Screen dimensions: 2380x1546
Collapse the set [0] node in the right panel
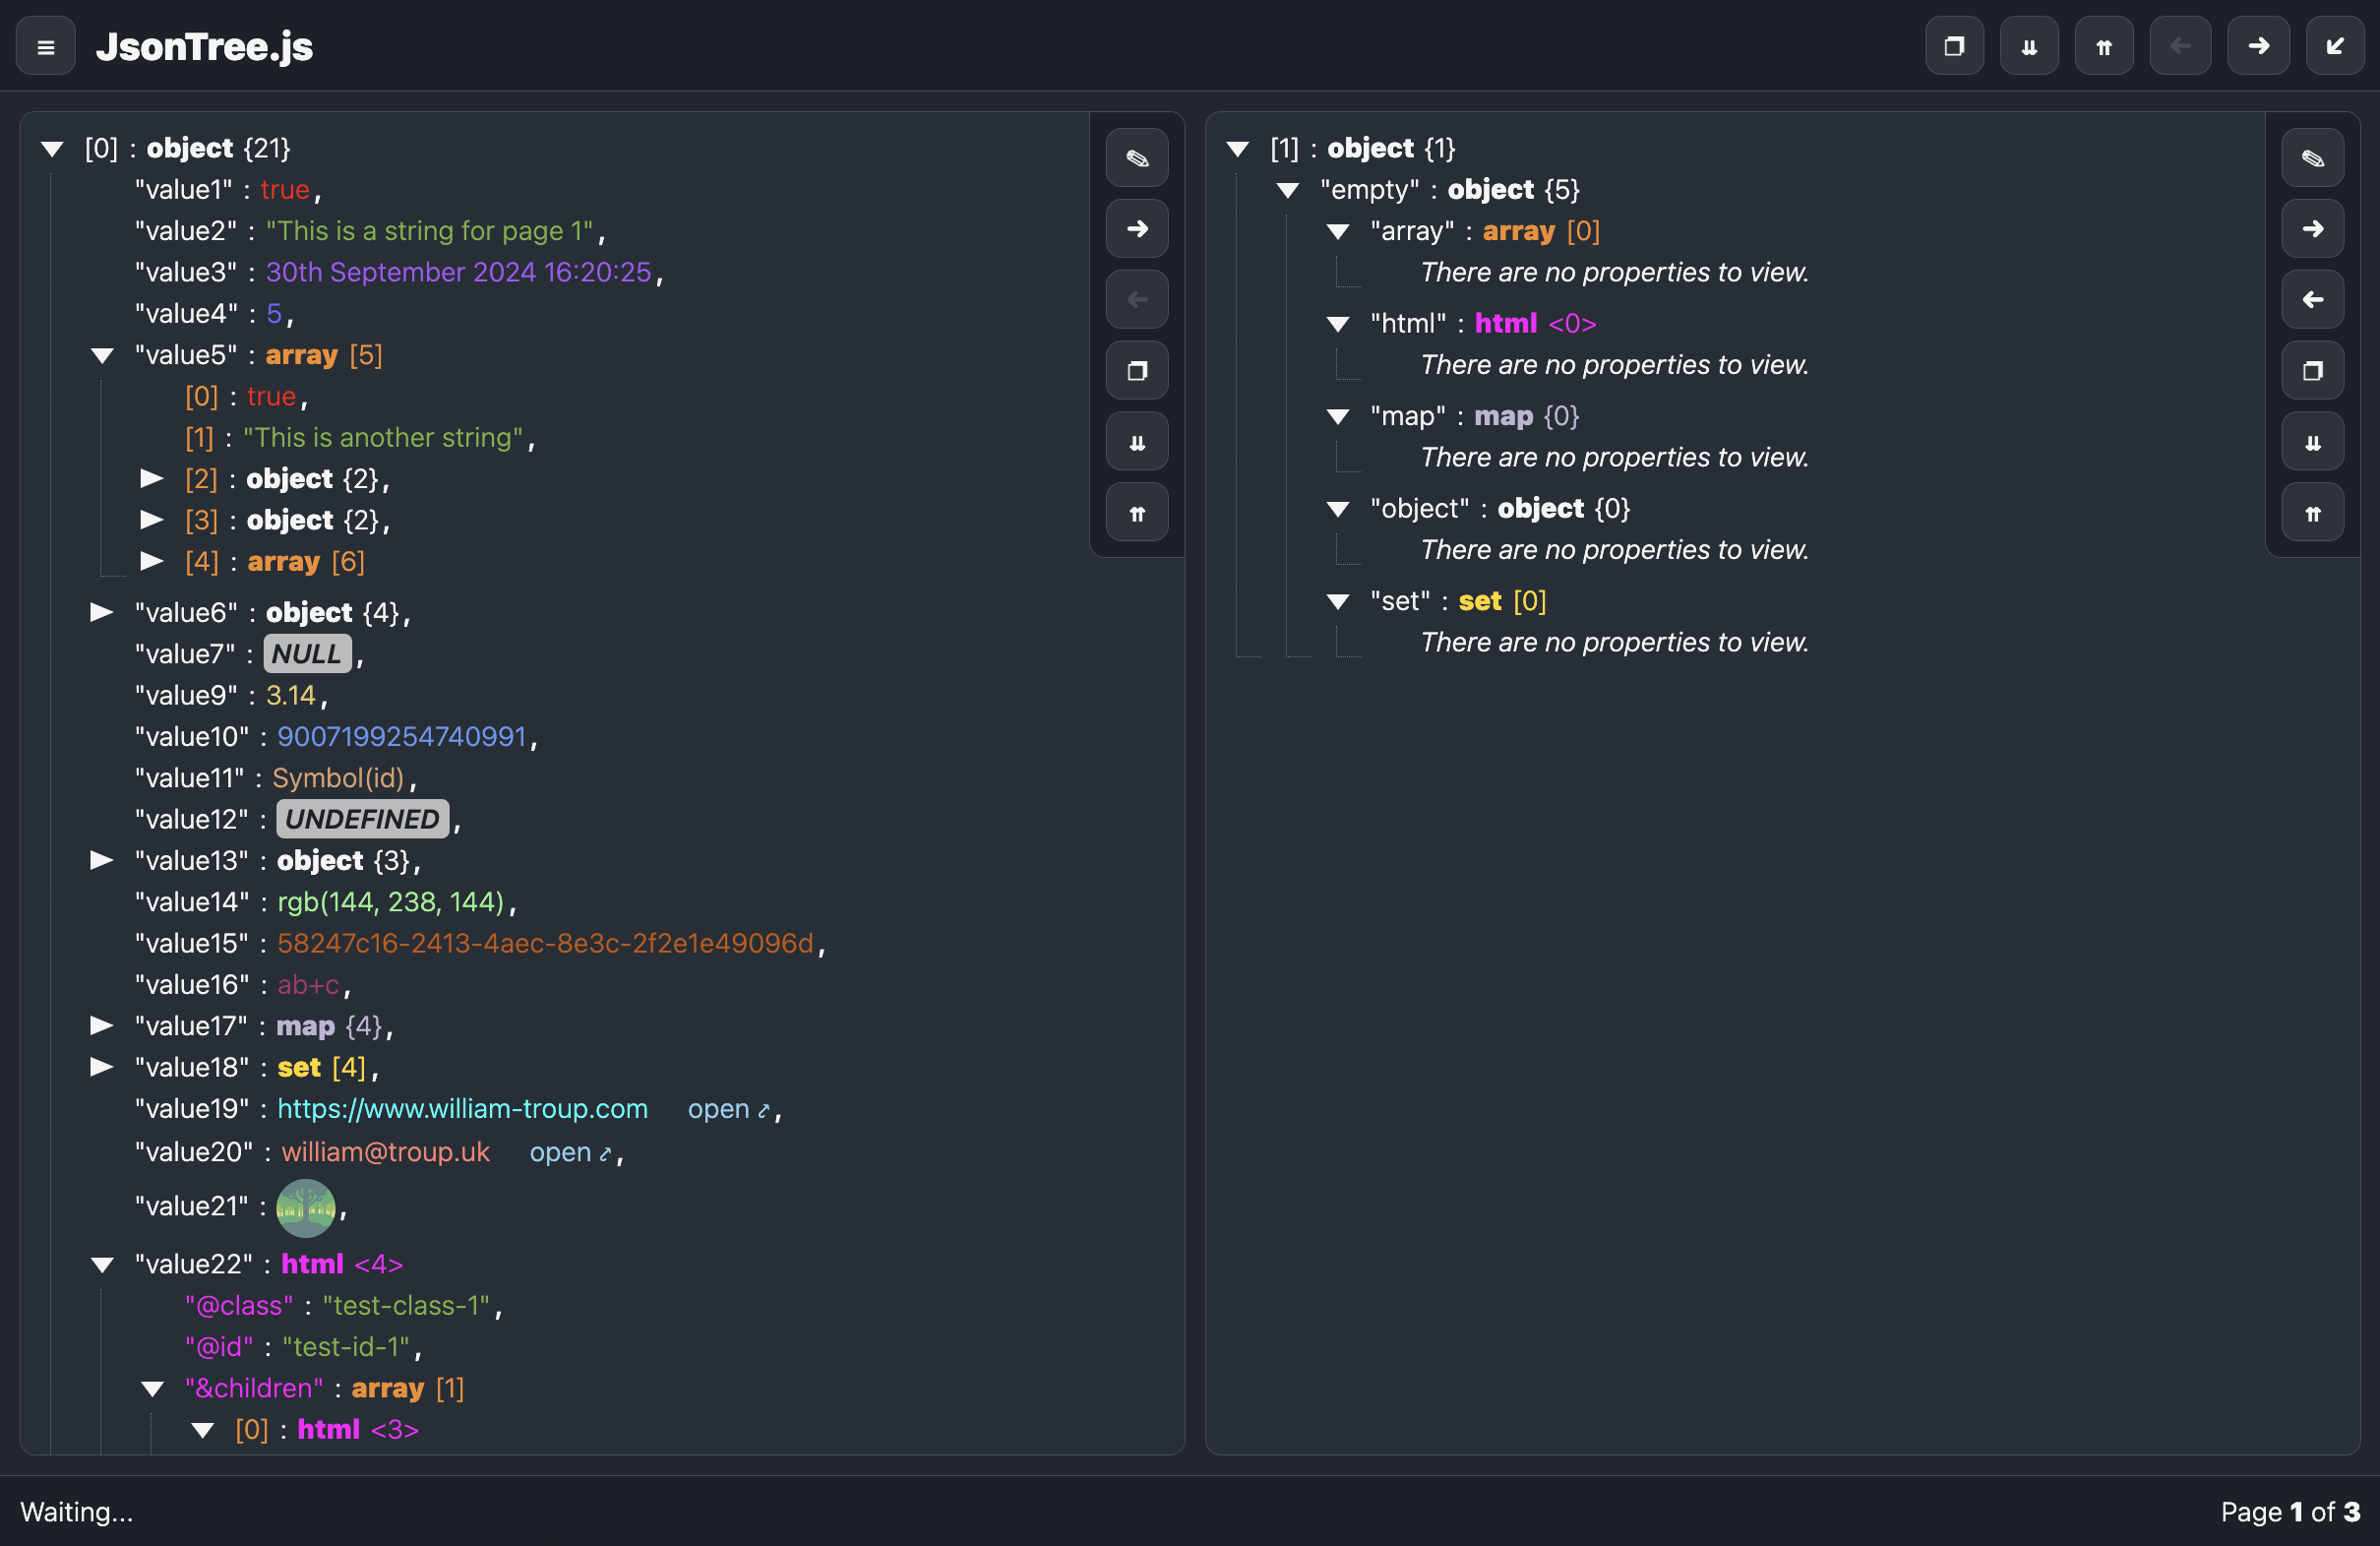(1338, 601)
